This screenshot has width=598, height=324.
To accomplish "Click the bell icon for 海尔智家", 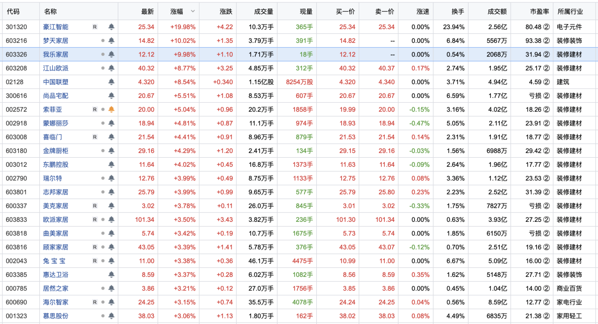I will [x=111, y=302].
